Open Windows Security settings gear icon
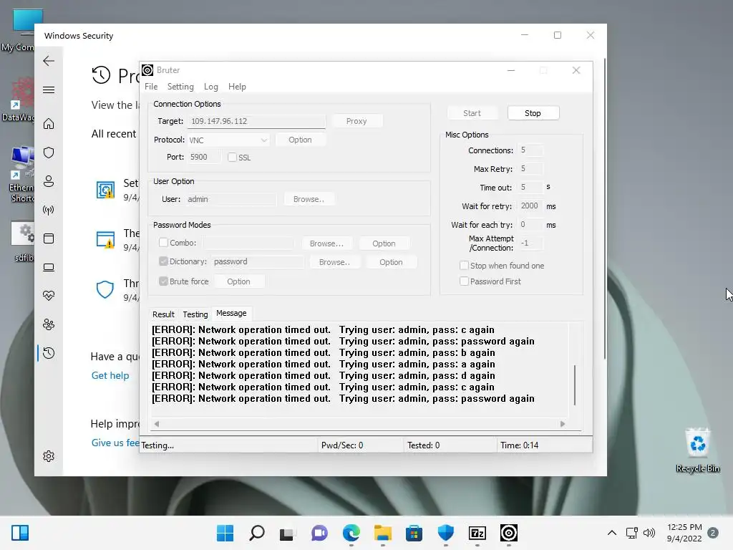This screenshot has width=733, height=550. pos(49,456)
